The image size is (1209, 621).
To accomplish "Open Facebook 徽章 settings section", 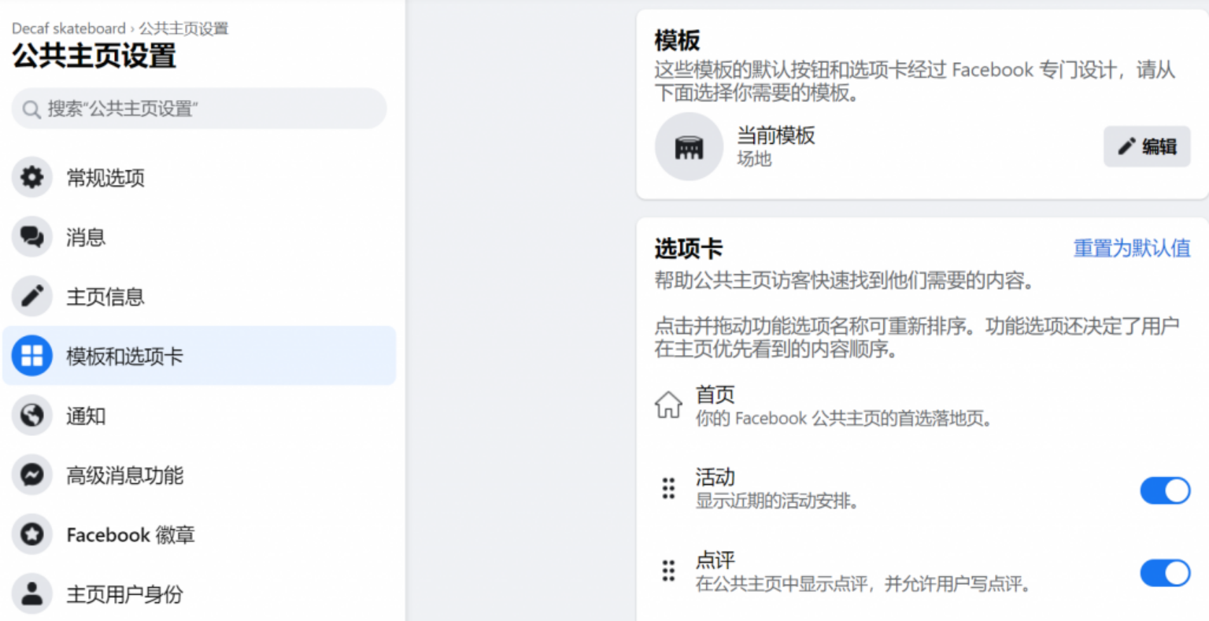I will [x=199, y=534].
